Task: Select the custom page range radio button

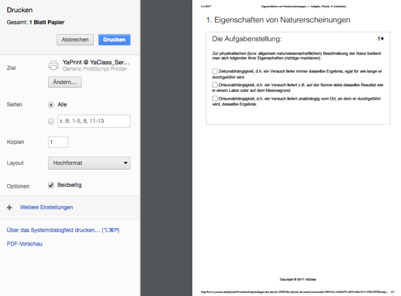Action: [51, 122]
